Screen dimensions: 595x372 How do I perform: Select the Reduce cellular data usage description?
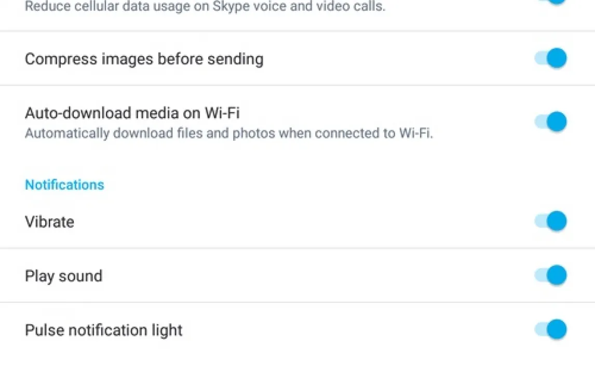point(205,6)
